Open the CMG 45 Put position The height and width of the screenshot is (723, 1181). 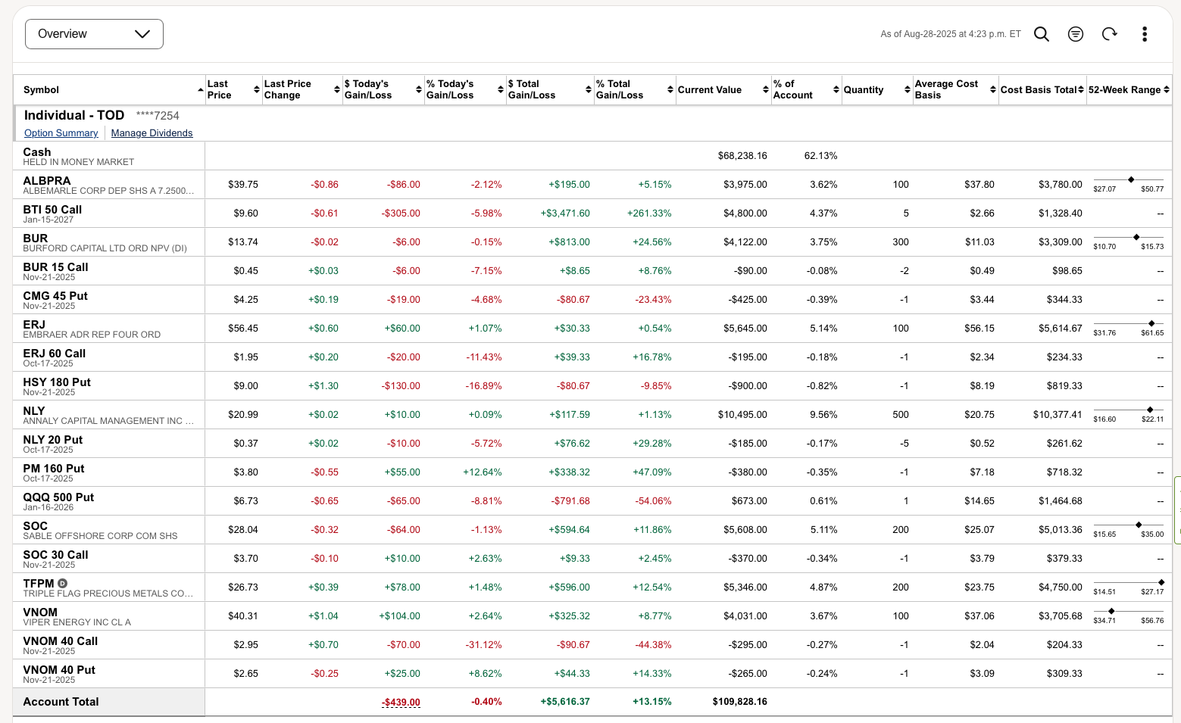point(55,296)
